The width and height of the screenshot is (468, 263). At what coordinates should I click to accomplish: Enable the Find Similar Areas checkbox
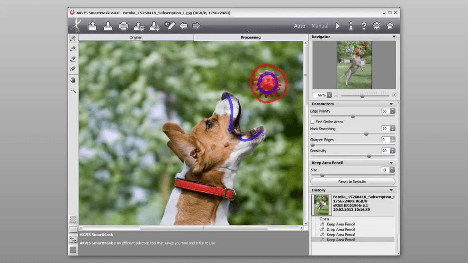(312, 122)
